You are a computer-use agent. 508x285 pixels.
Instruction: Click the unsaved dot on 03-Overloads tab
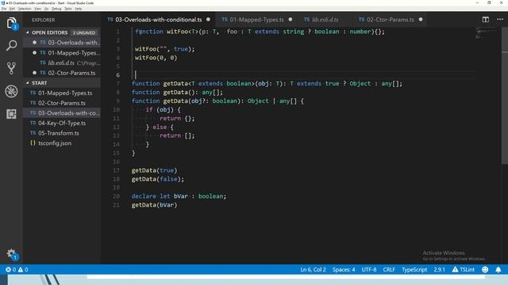[x=208, y=19]
